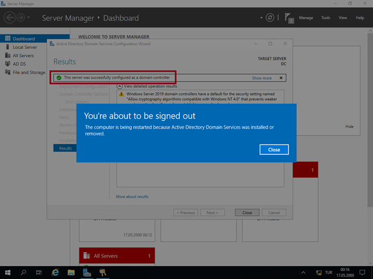Open the keys icon app on taskbar
Image resolution: width=373 pixels, height=279 pixels.
point(103,273)
